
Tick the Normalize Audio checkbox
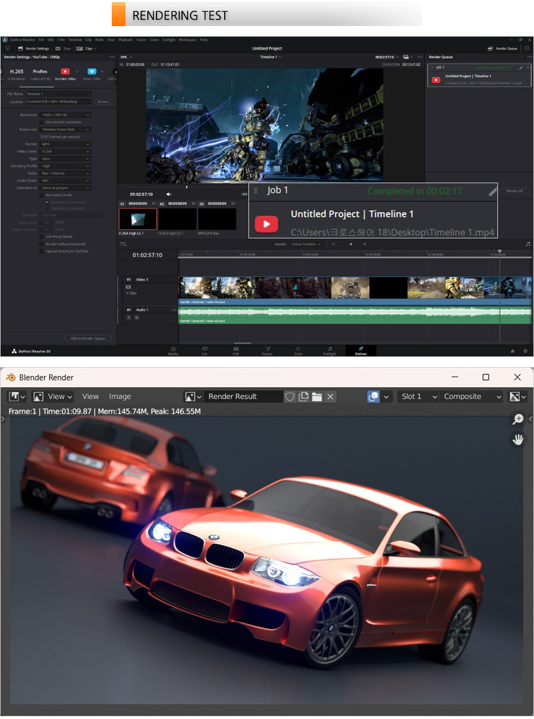42,195
